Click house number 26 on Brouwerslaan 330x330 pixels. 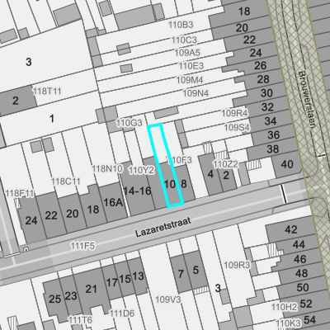coord(260,66)
